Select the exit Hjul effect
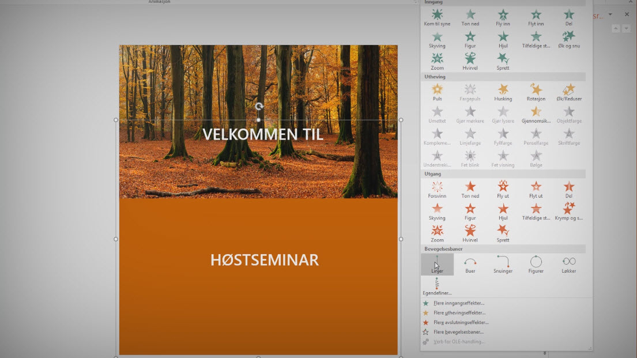Image resolution: width=637 pixels, height=358 pixels. click(x=503, y=212)
